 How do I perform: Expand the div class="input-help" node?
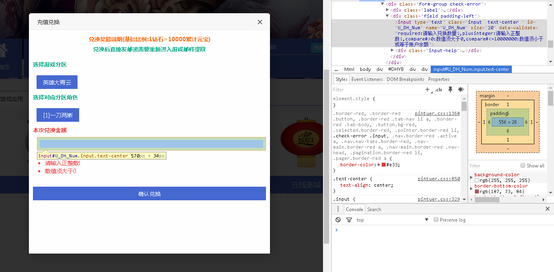coord(393,50)
